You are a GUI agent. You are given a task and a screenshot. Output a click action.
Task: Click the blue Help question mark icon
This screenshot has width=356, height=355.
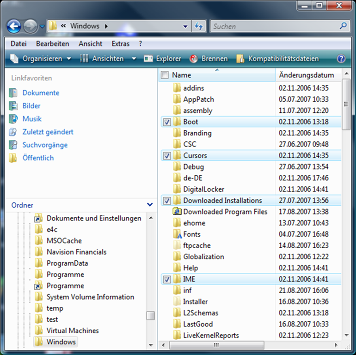point(341,59)
